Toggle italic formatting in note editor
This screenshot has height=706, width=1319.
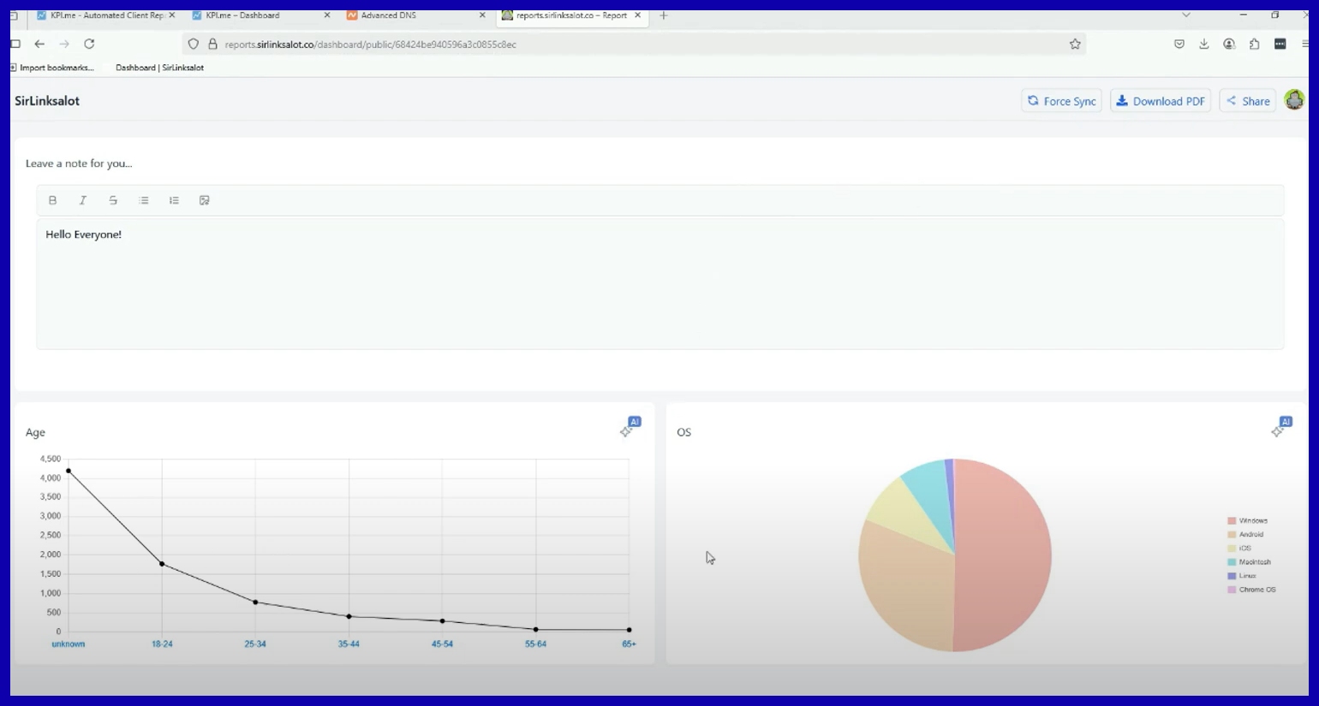pos(83,200)
